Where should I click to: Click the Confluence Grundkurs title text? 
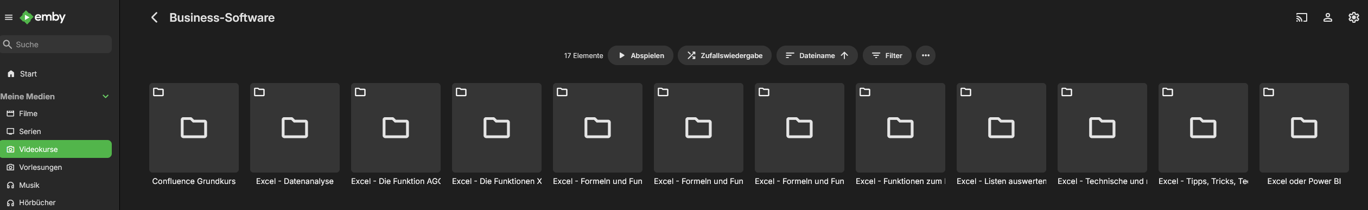194,181
